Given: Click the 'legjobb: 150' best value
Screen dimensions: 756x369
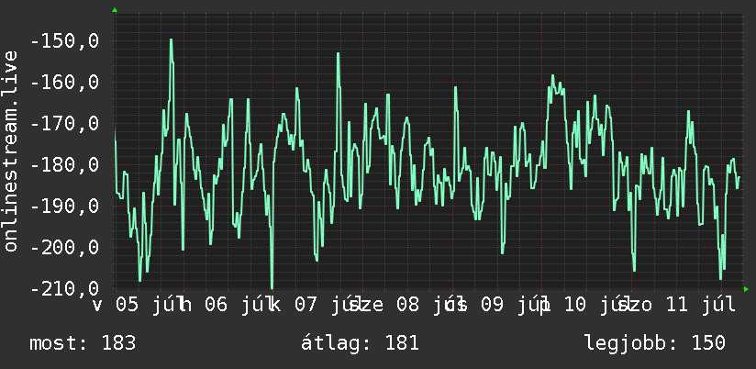Looking at the screenshot, I should tap(655, 343).
